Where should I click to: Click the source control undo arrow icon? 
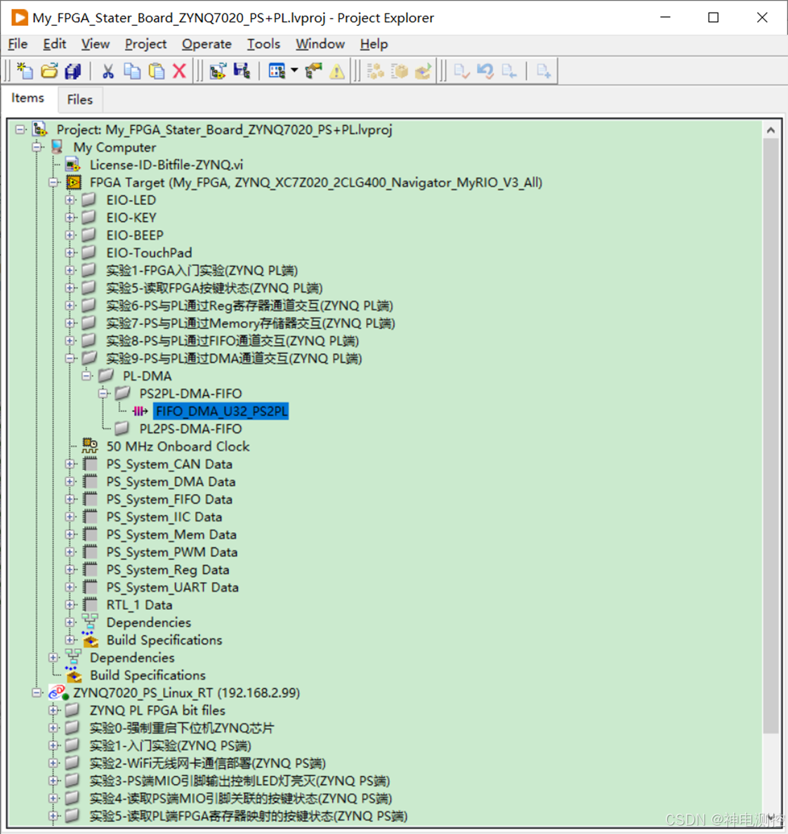pos(485,71)
